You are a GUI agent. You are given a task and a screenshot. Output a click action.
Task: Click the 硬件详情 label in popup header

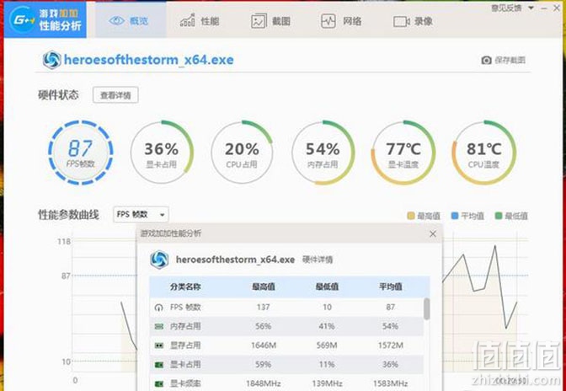pyautogui.click(x=318, y=260)
